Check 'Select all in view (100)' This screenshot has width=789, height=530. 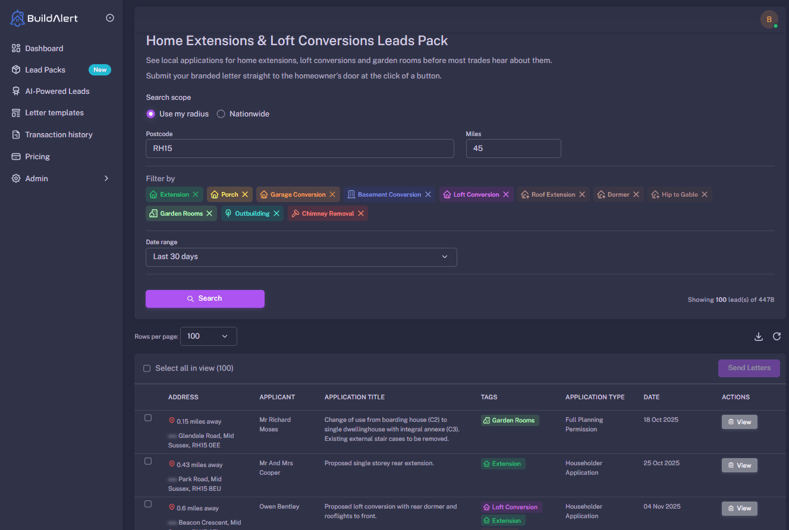pos(147,368)
